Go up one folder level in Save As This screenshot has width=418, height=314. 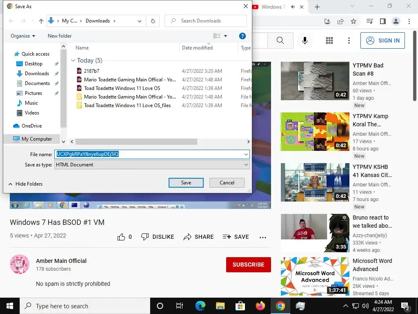tap(41, 21)
